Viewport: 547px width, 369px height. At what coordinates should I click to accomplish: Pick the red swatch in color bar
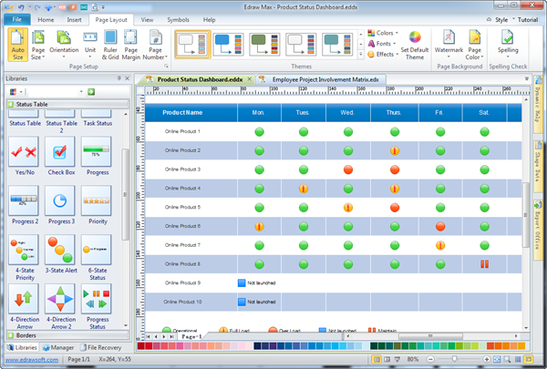[149, 346]
